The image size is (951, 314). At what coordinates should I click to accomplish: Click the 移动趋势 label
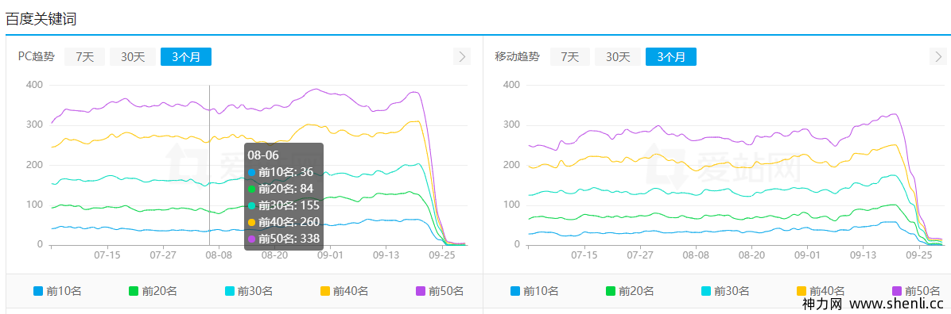[517, 57]
